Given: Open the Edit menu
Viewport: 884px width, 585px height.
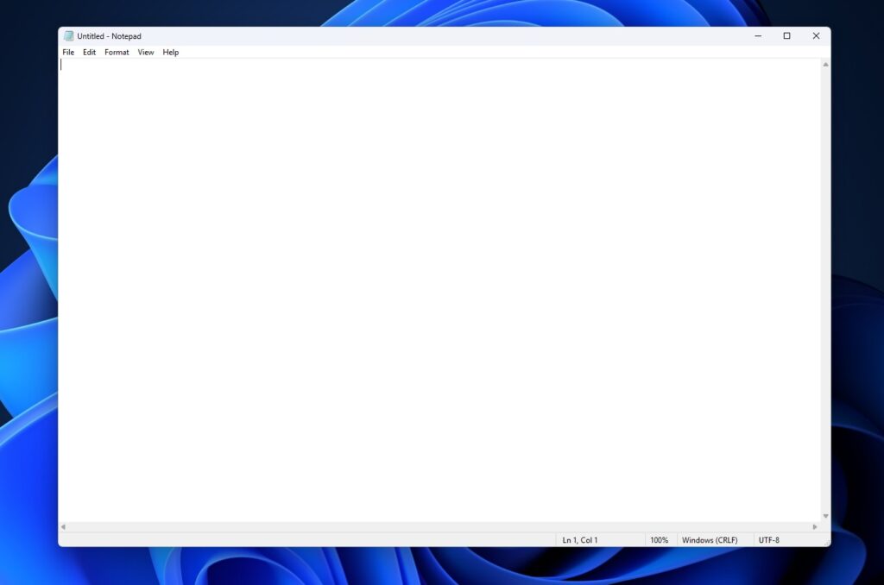Looking at the screenshot, I should pyautogui.click(x=89, y=52).
